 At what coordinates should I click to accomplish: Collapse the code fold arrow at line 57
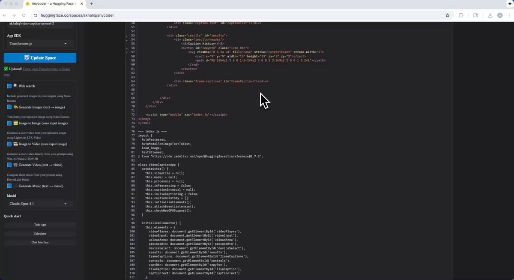[126, 52]
